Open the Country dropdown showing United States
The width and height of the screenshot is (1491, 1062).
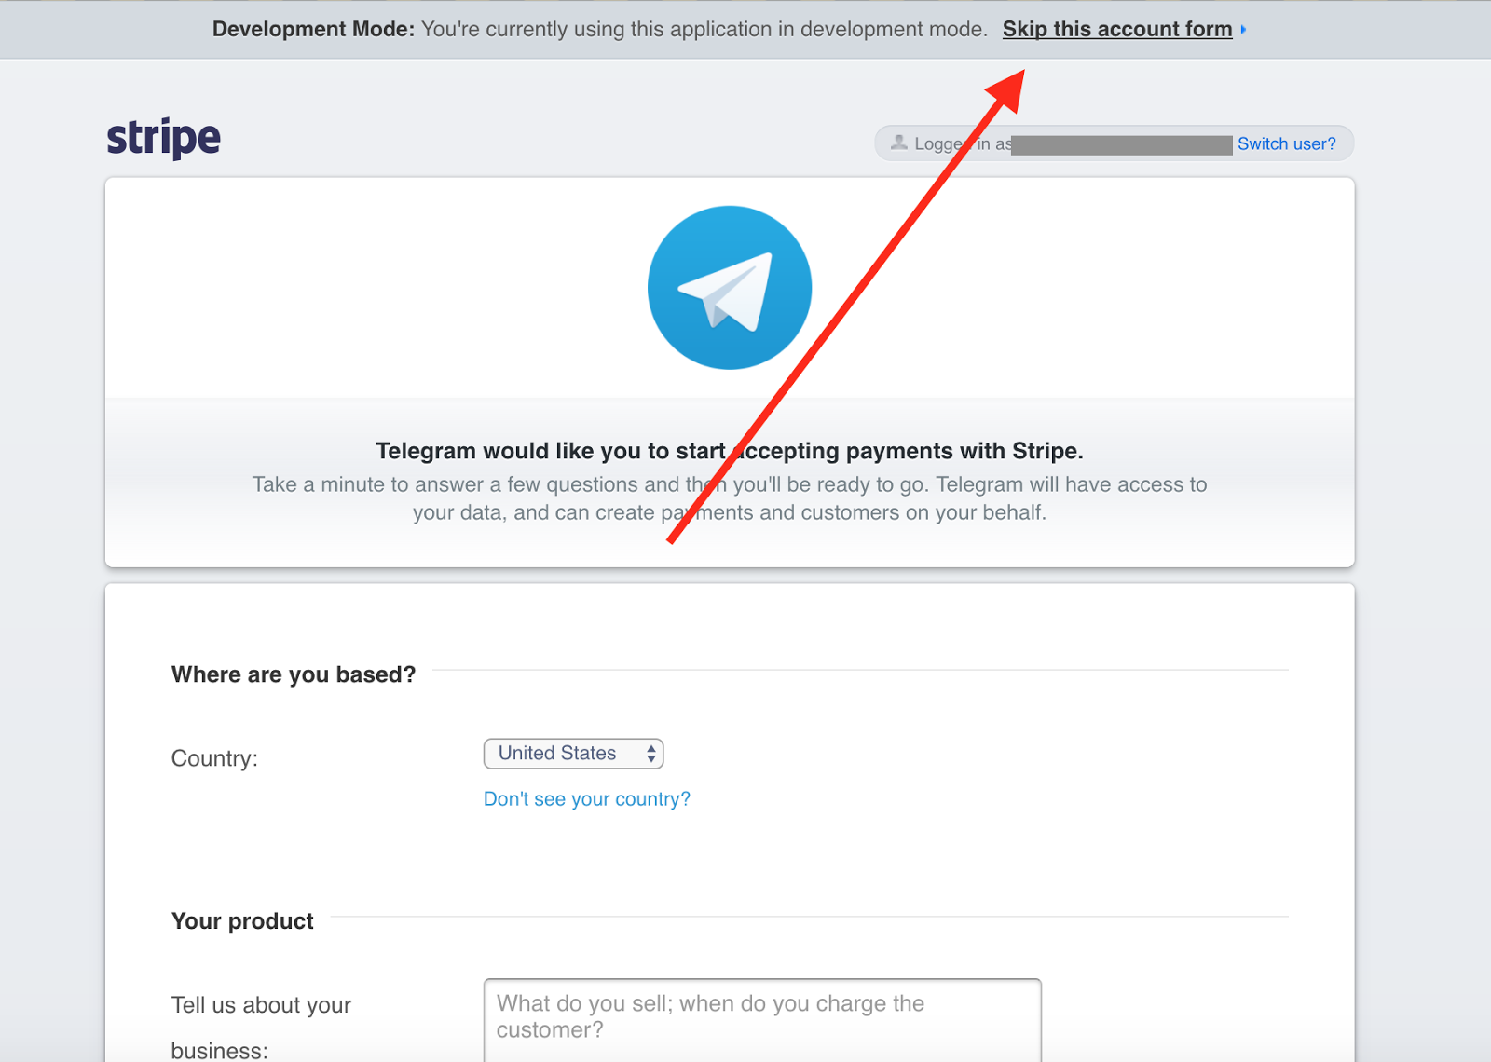tap(573, 754)
